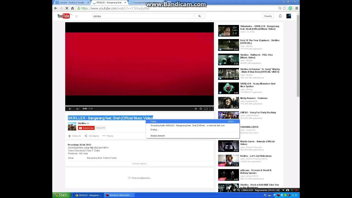The image size is (352, 198).
Task: Click Skrillex channel avatar
Action: pyautogui.click(x=72, y=126)
